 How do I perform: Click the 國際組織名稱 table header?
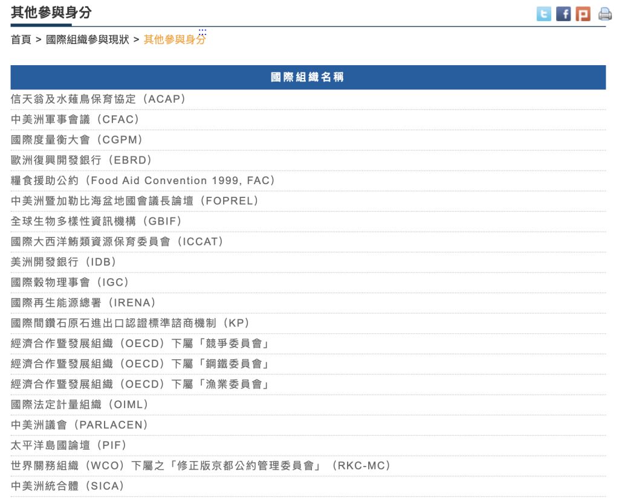308,77
